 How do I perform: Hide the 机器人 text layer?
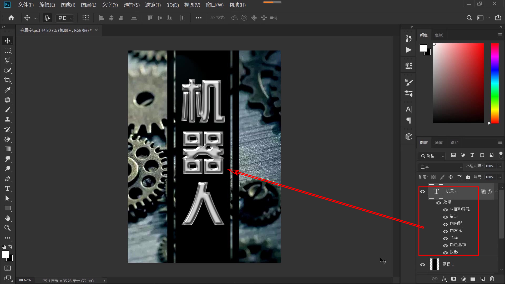(423, 191)
